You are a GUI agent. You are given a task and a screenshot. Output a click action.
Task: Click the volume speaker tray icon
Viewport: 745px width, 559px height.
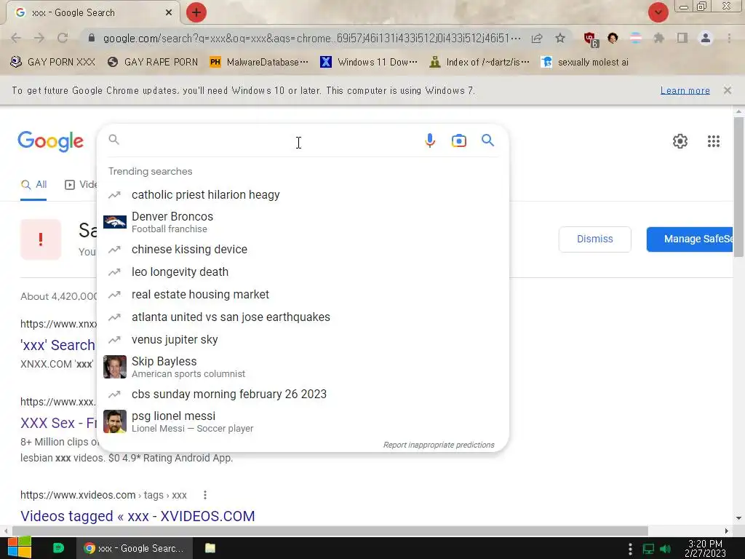pos(666,549)
